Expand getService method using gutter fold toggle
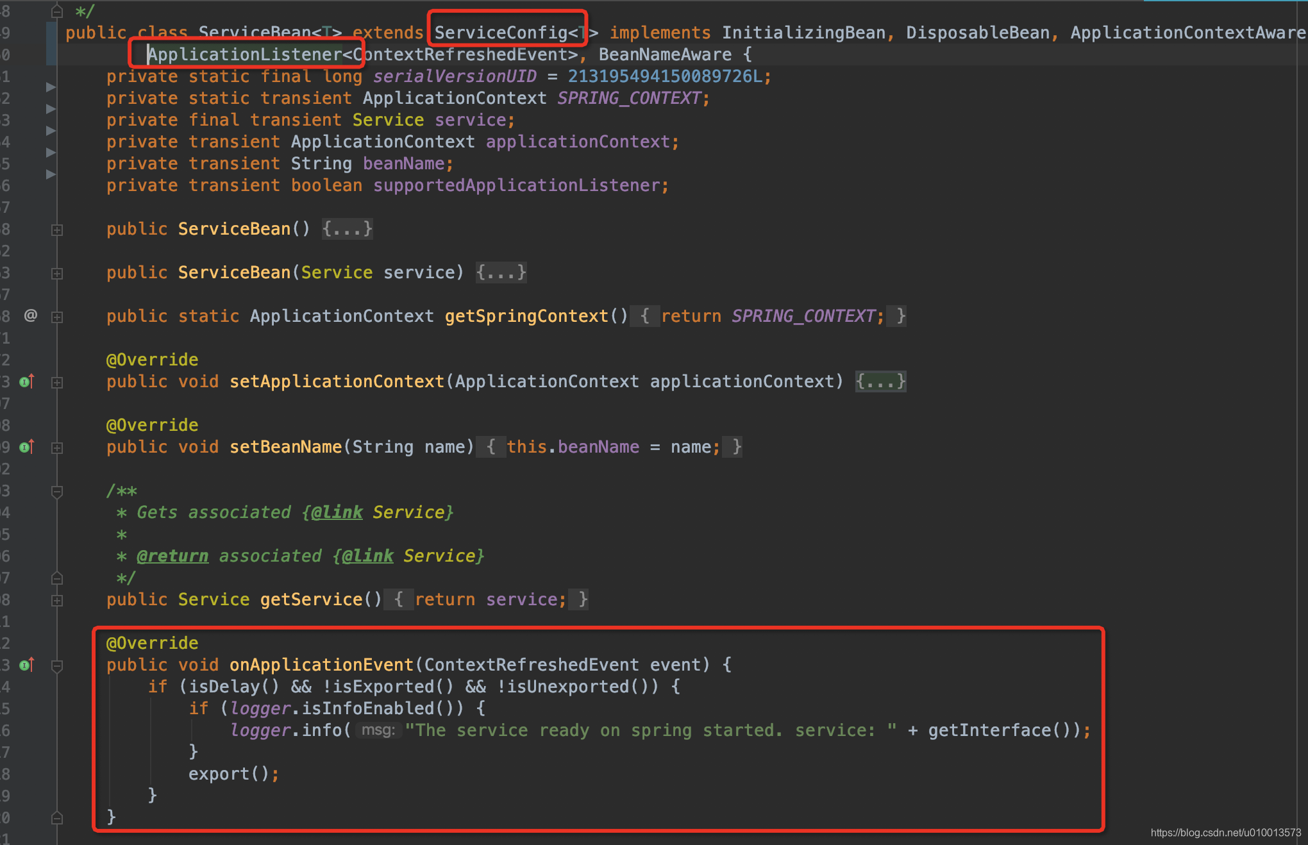Image resolution: width=1308 pixels, height=845 pixels. [x=57, y=600]
